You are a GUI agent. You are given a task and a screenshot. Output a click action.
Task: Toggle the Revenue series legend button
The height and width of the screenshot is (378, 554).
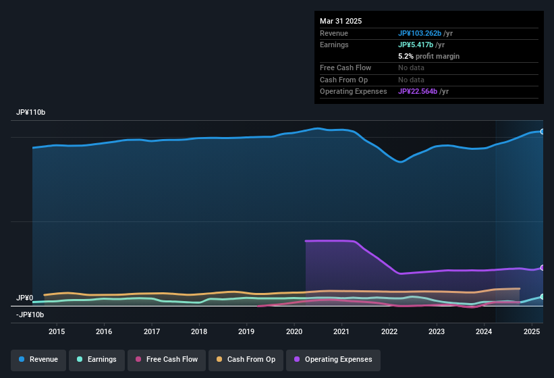(x=38, y=360)
